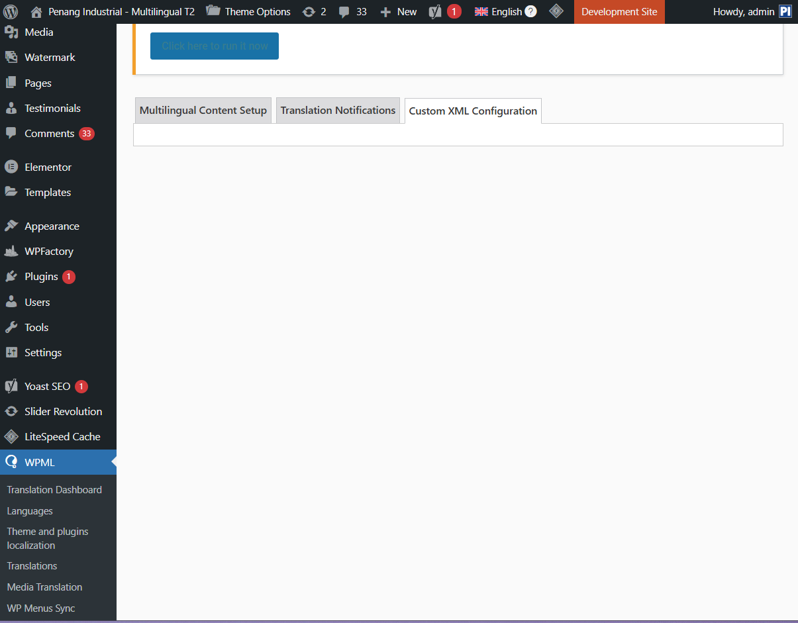The width and height of the screenshot is (798, 623).
Task: Click the Yoast SEO sidebar icon
Action: tap(11, 386)
